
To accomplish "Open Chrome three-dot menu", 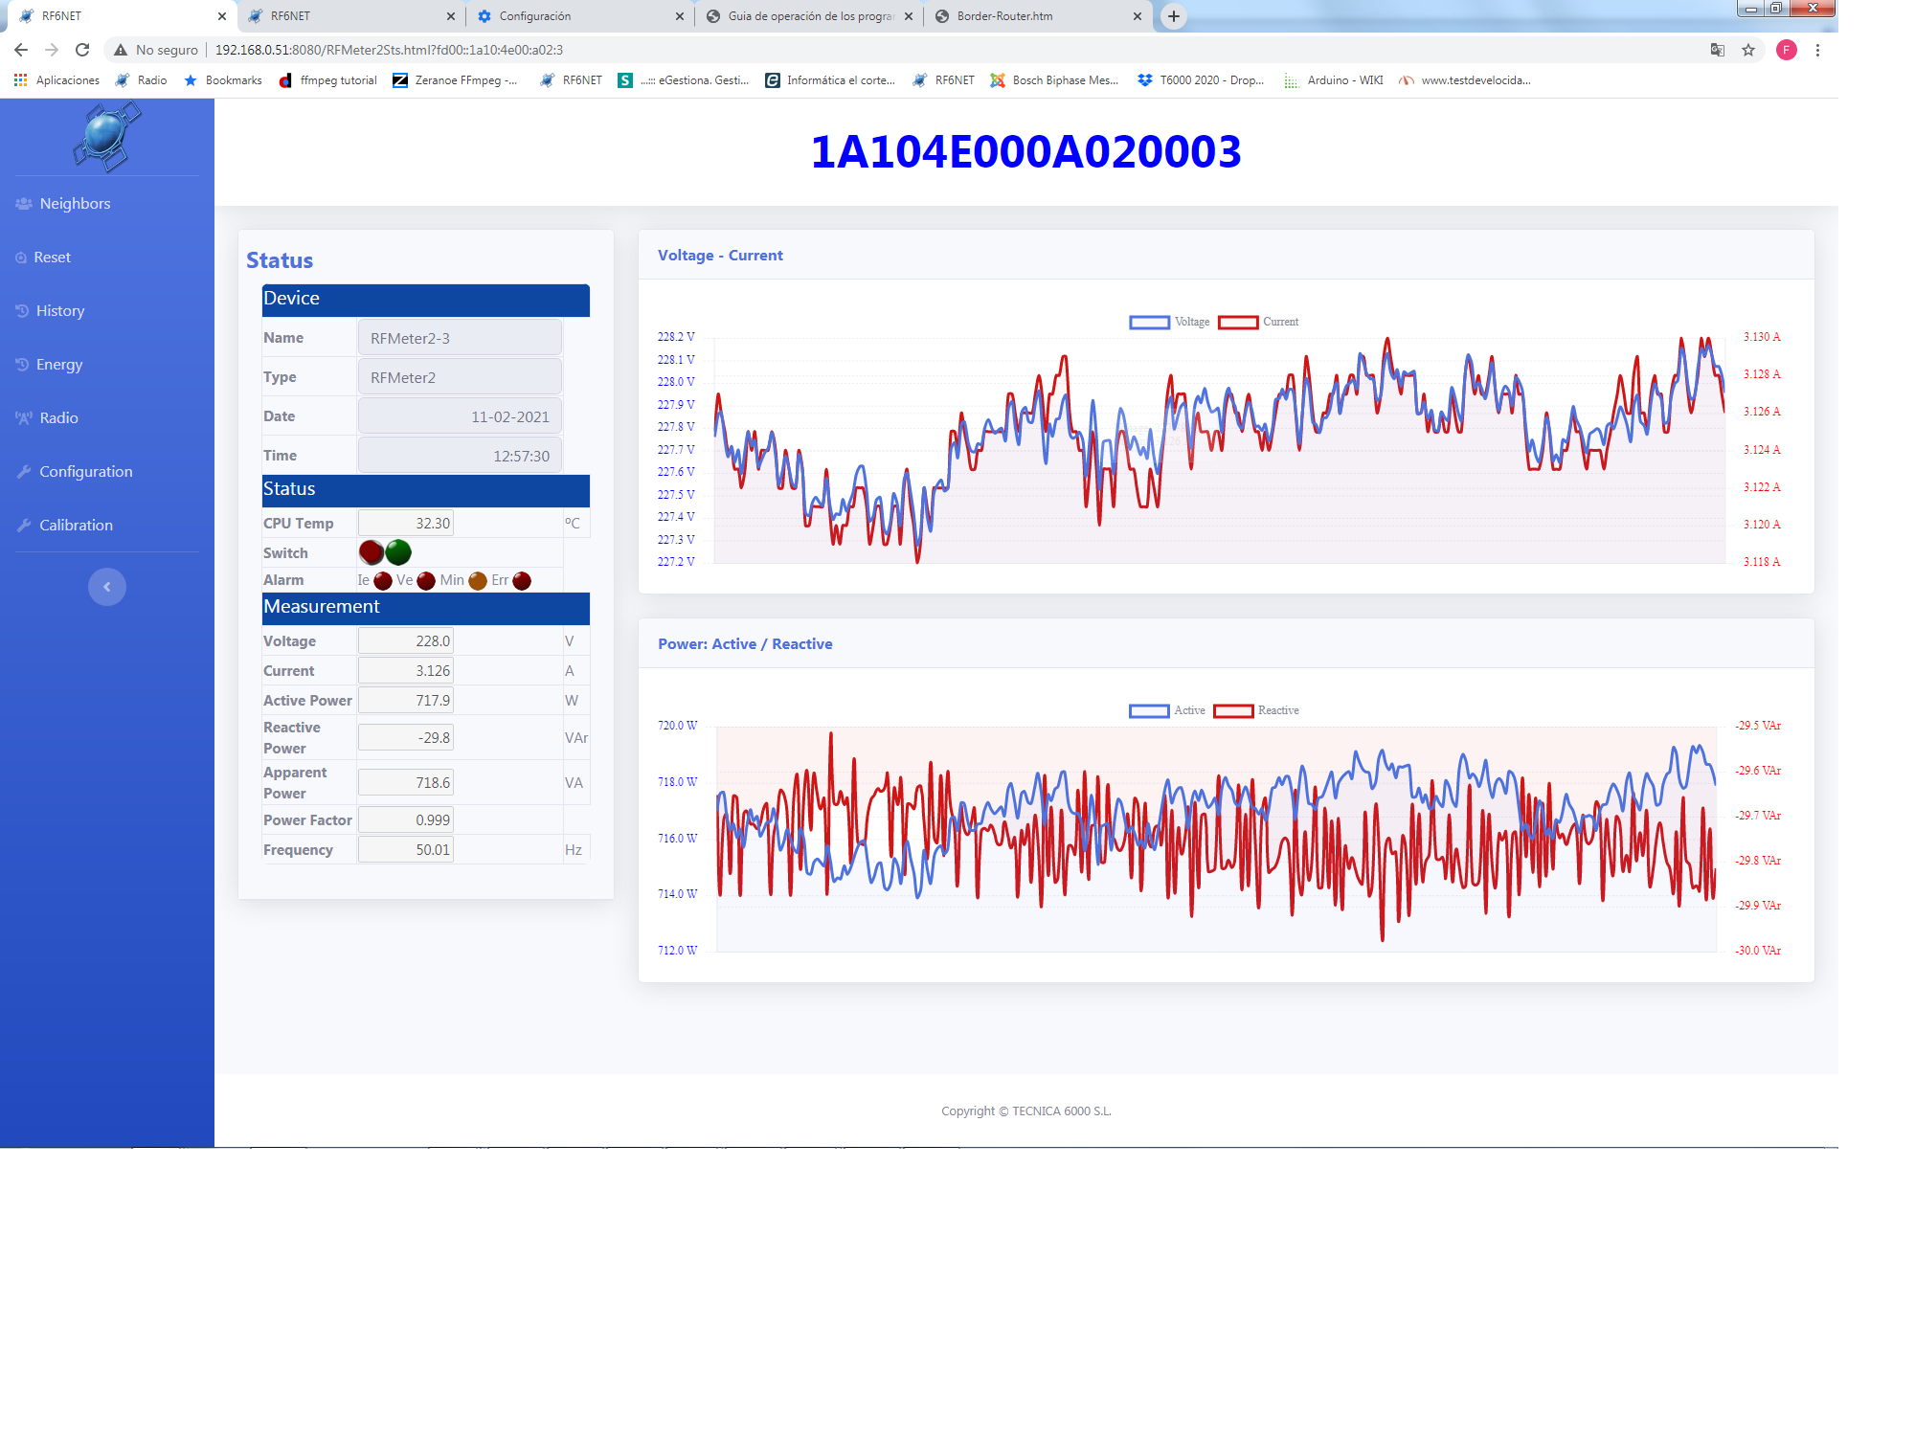I will click(x=1817, y=50).
